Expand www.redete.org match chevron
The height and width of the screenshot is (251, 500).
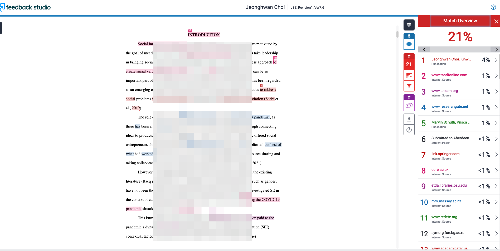pyautogui.click(x=496, y=218)
